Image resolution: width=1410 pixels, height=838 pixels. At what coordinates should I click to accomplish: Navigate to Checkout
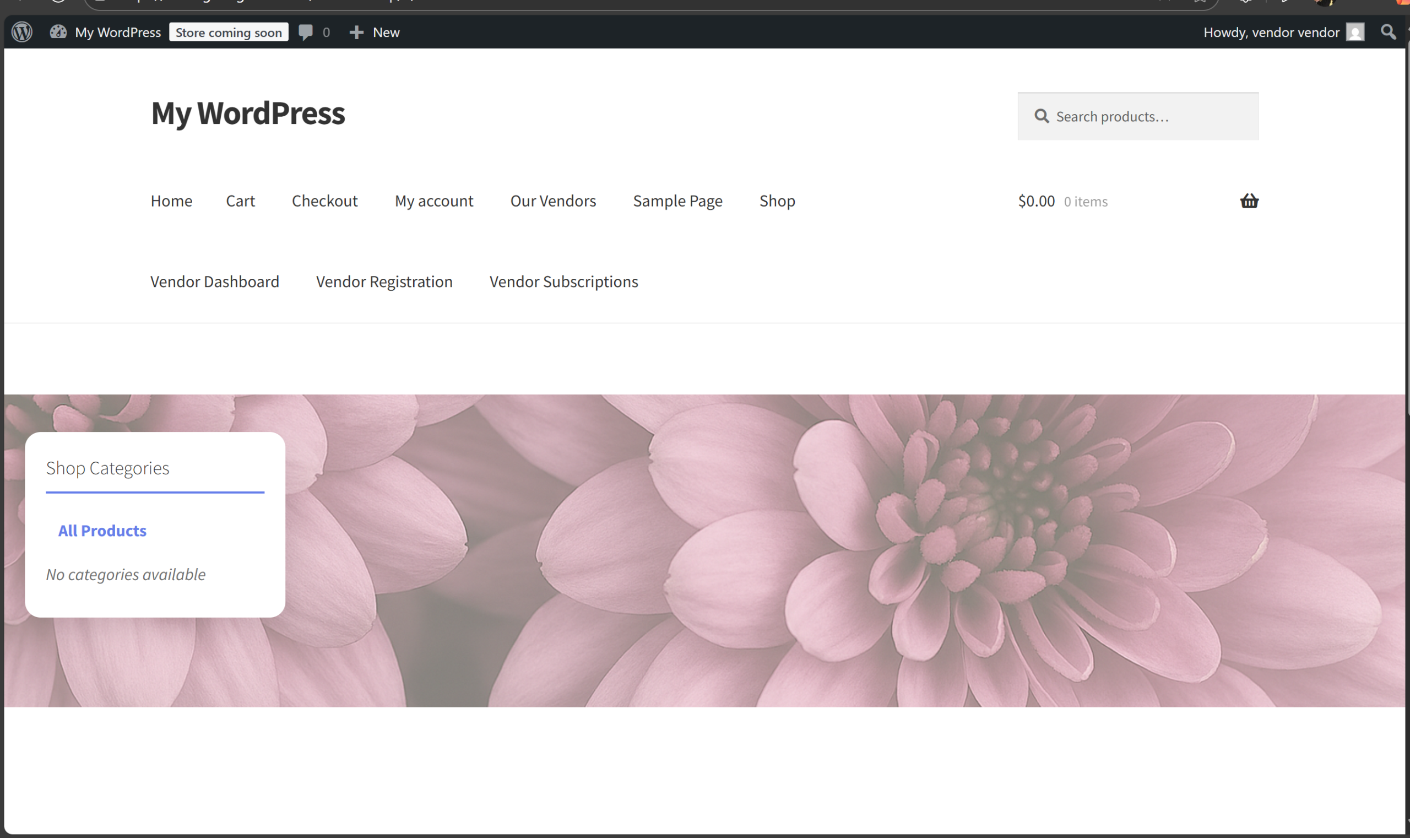[x=324, y=201]
